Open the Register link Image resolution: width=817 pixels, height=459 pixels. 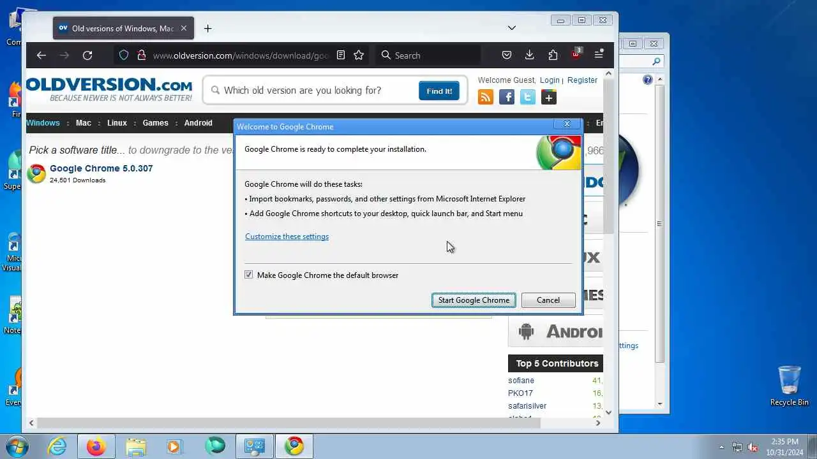(582, 80)
